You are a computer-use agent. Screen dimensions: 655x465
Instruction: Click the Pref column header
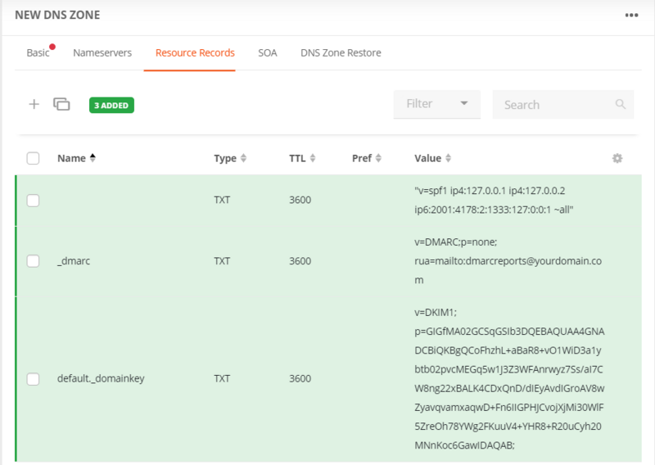362,158
